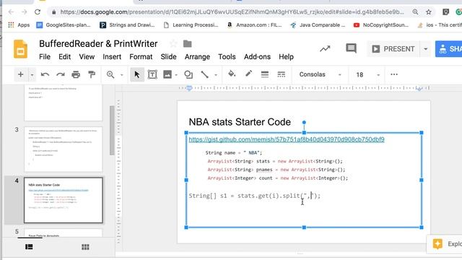Bookmark this page with the star icon
Screen dimensions: 462x260
[x=428, y=12]
